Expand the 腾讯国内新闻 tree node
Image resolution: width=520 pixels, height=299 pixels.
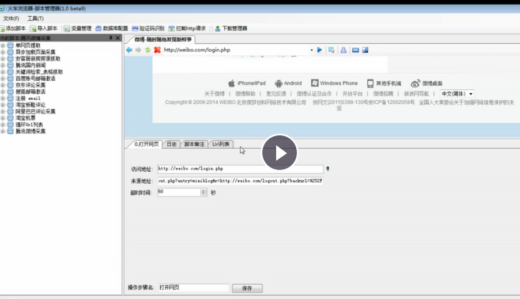click(3, 65)
